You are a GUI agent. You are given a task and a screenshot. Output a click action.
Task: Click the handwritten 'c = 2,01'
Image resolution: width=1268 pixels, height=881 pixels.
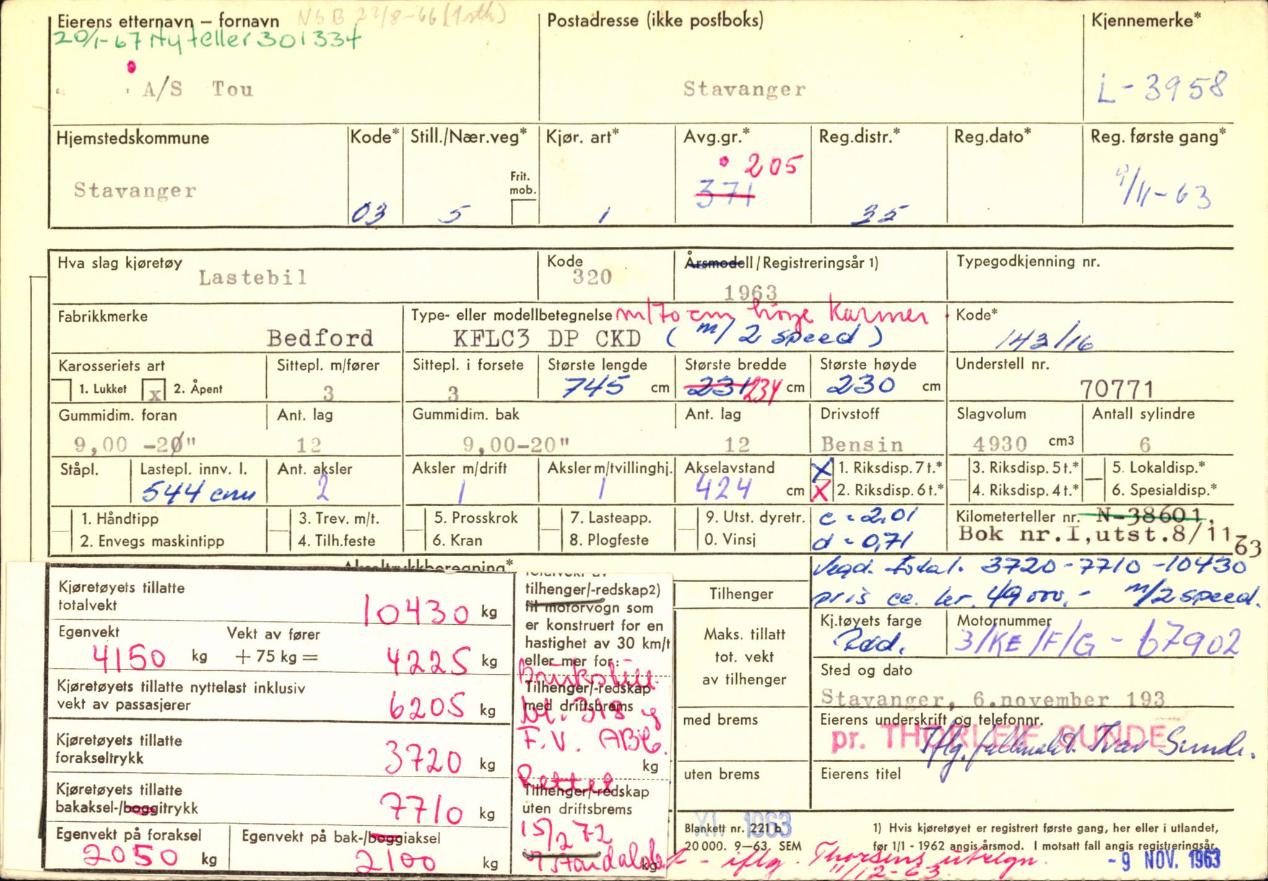(x=867, y=517)
